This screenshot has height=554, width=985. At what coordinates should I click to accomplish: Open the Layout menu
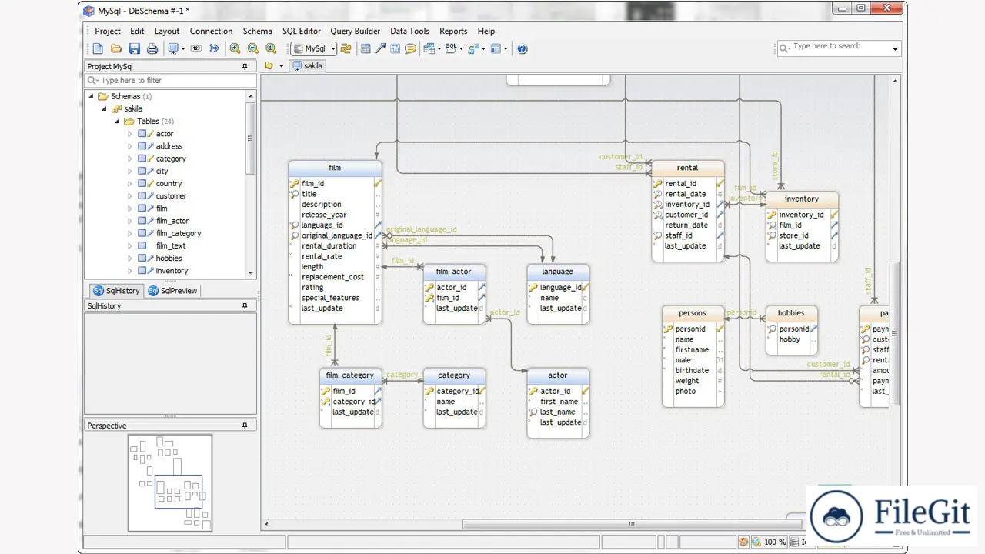(167, 32)
